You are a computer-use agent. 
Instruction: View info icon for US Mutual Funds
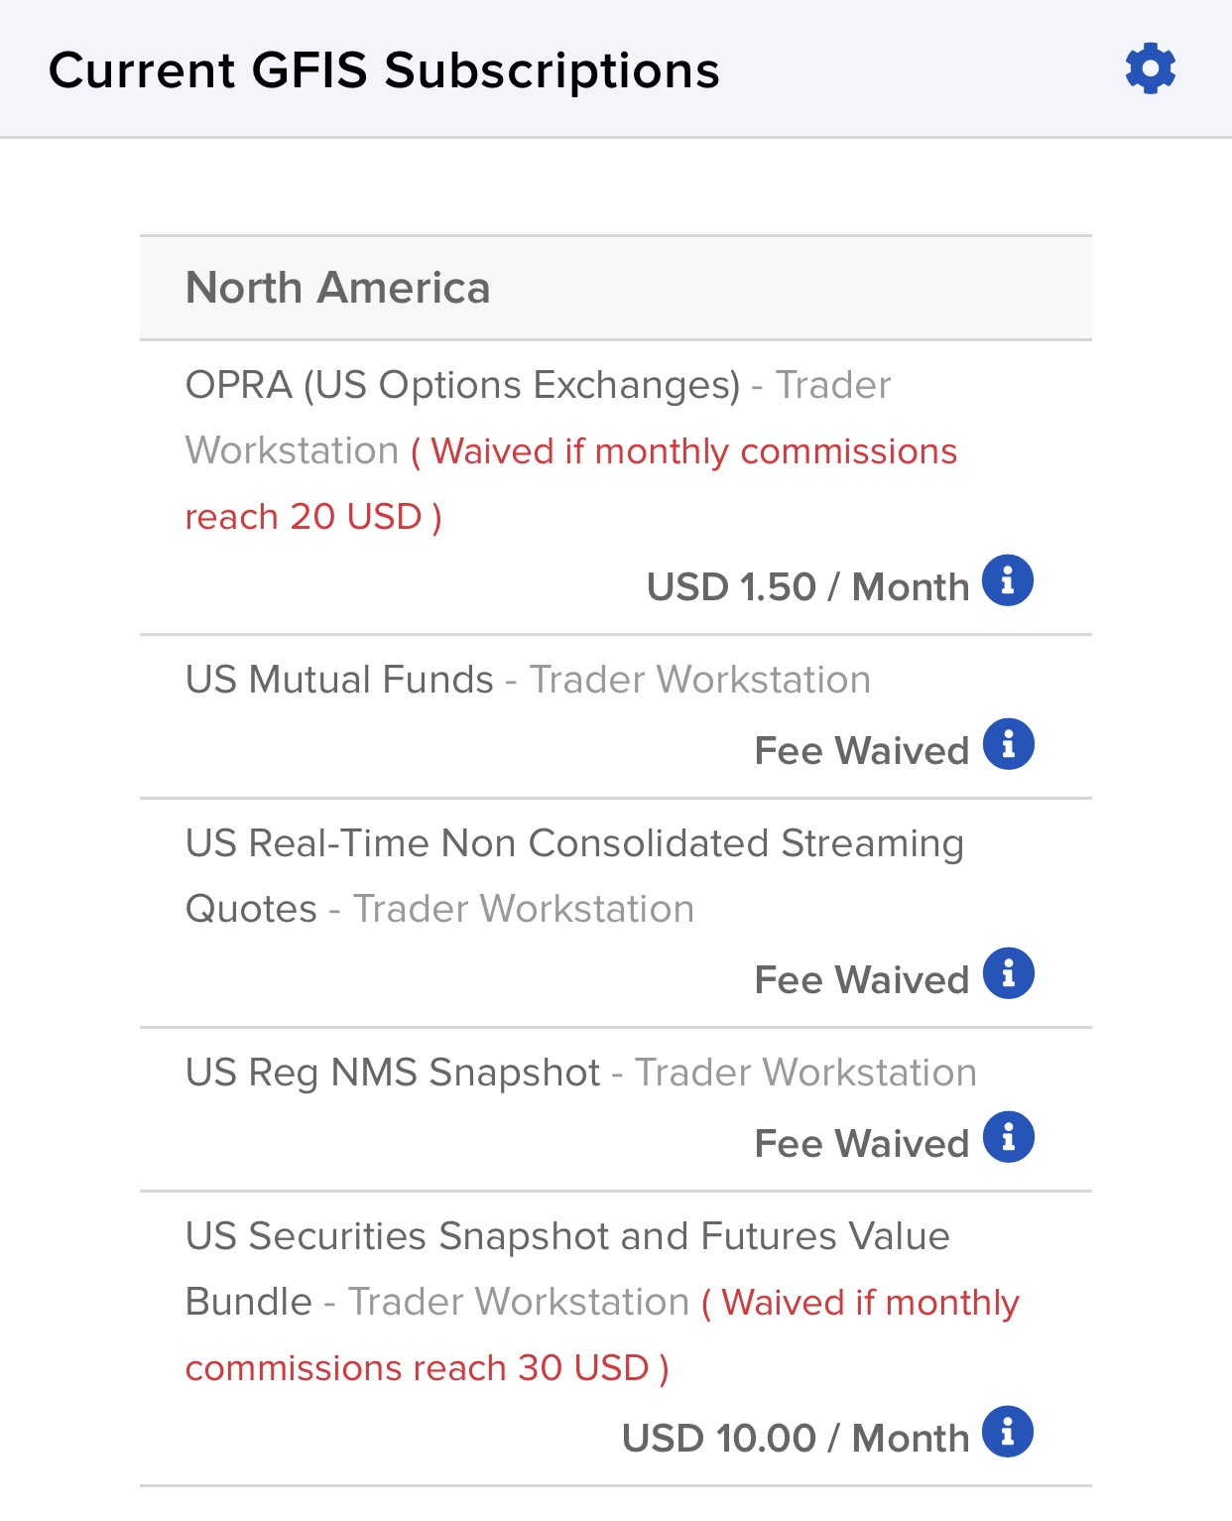[x=1009, y=744]
